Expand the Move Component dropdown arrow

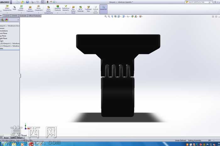click(39, 13)
